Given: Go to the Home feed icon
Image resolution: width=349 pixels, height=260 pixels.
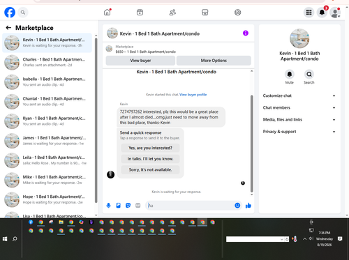Looking at the screenshot, I should click(107, 12).
